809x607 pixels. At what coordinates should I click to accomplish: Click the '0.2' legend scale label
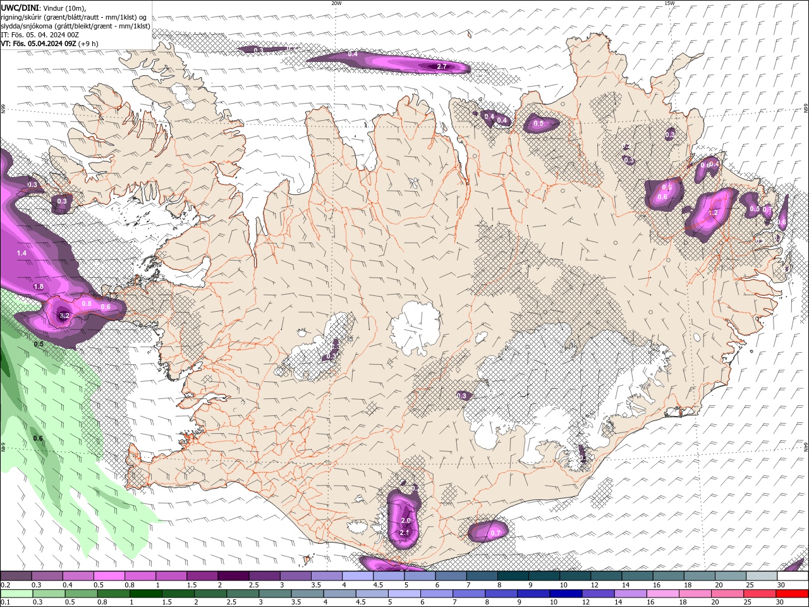point(5,585)
